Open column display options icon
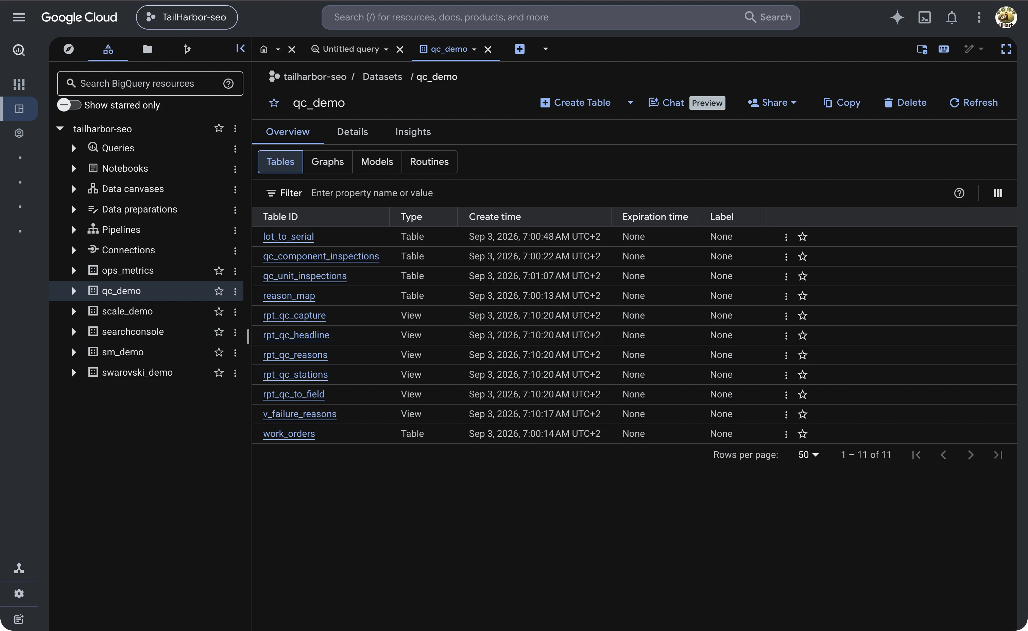Viewport: 1028px width, 631px height. tap(997, 193)
